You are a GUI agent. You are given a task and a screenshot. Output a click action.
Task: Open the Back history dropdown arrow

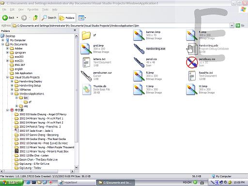[17, 17]
